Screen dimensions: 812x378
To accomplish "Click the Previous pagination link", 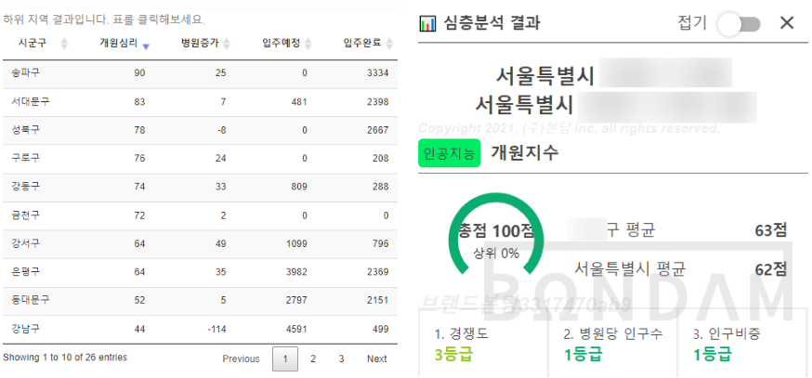I will (x=241, y=358).
